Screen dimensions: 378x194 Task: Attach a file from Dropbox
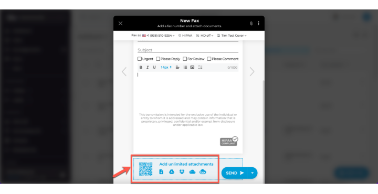click(x=182, y=172)
